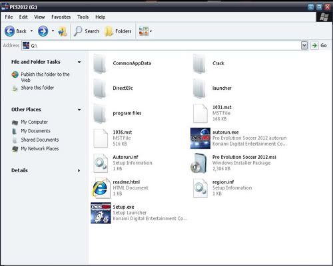The height and width of the screenshot is (266, 333).
Task: Open the Back history dropdown arrow
Action: (x=31, y=31)
